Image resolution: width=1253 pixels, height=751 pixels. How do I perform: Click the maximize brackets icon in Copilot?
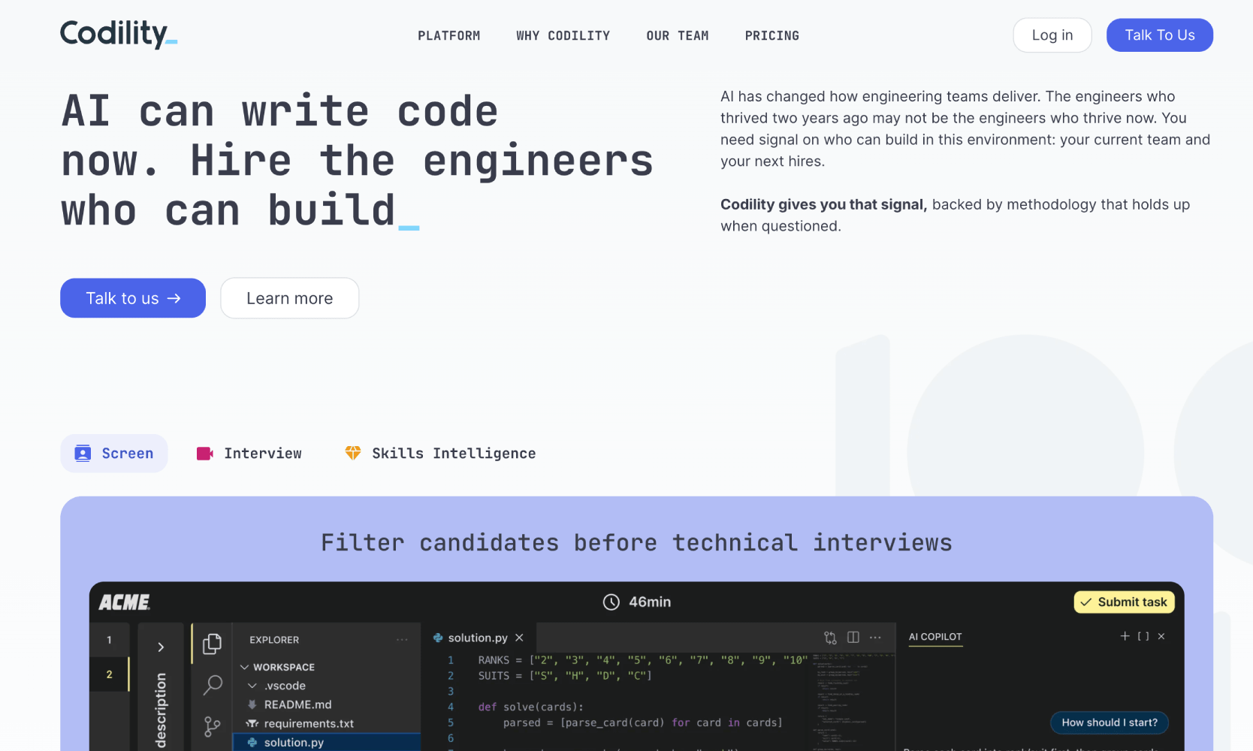click(1143, 636)
